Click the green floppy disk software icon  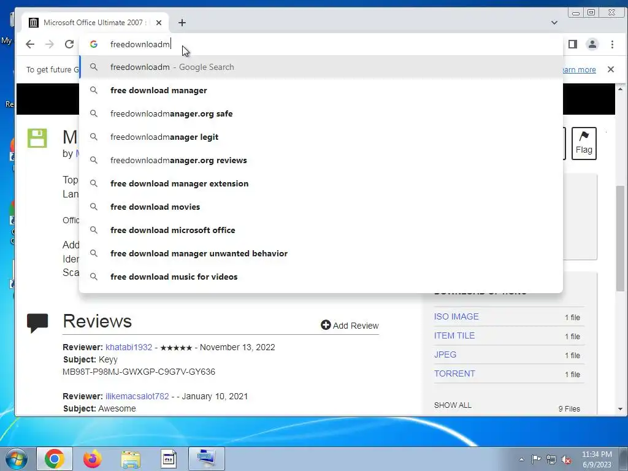37,138
